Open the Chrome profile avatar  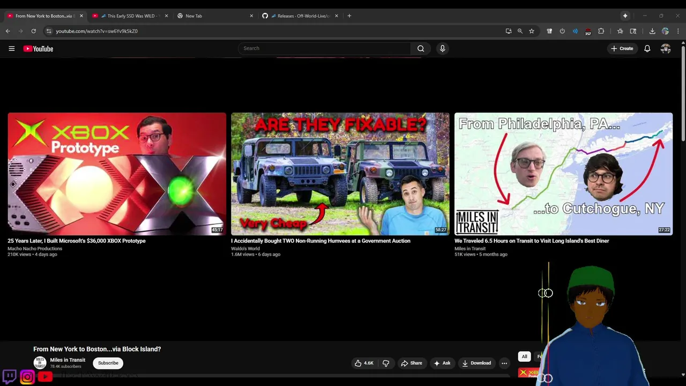(x=665, y=31)
